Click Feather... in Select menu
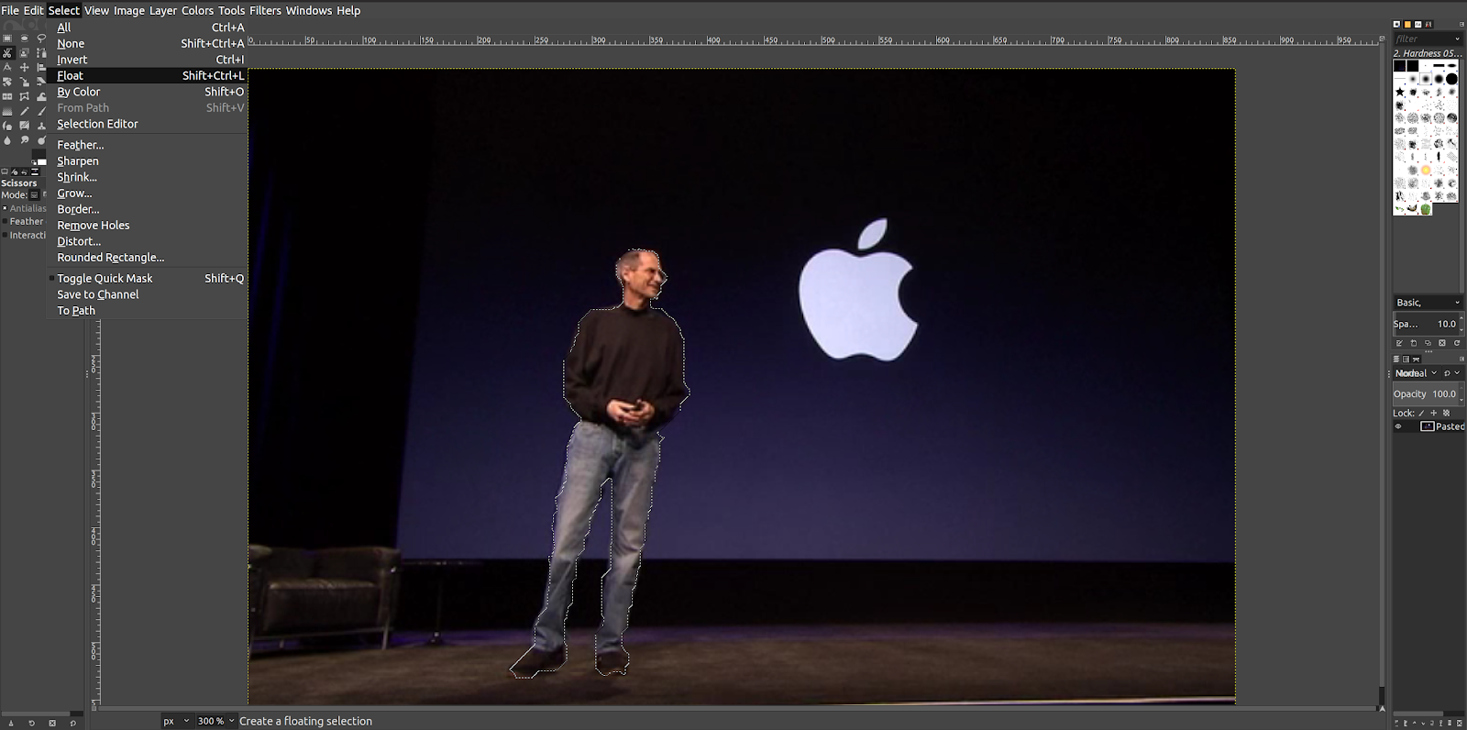 click(147, 145)
